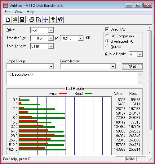Open the File menu
This screenshot has height=164, width=155.
[7, 12]
